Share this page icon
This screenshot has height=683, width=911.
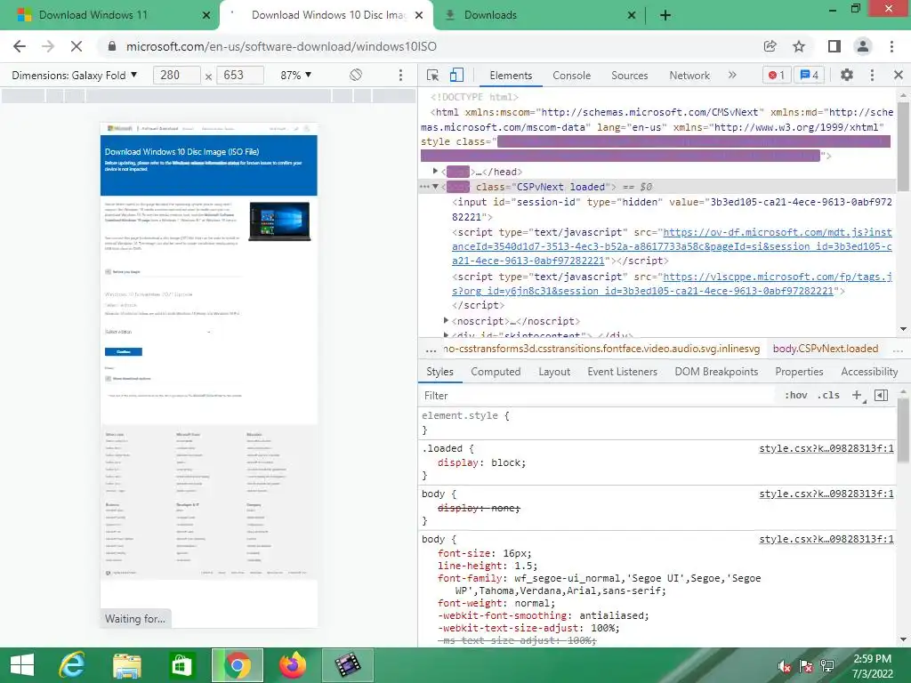pyautogui.click(x=770, y=46)
